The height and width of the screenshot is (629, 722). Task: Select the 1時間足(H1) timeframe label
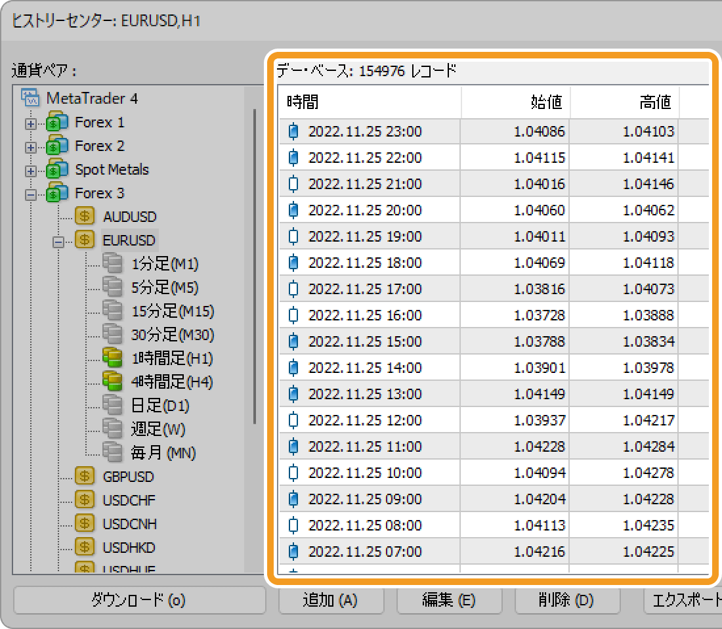click(172, 358)
